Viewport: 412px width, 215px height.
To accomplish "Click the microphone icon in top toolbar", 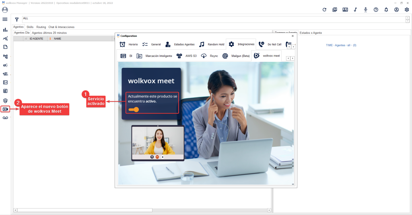I will (x=365, y=10).
